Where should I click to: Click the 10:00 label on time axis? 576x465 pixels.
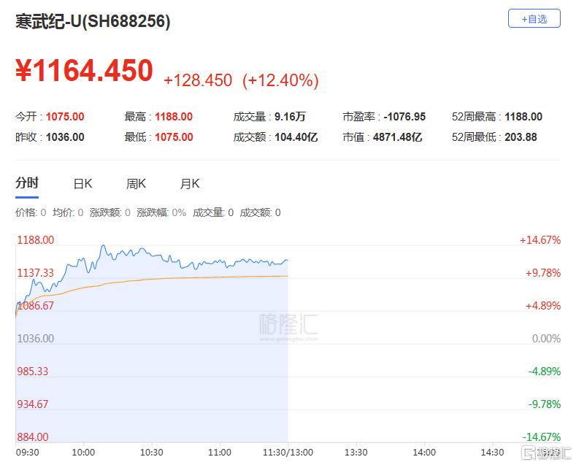83,453
